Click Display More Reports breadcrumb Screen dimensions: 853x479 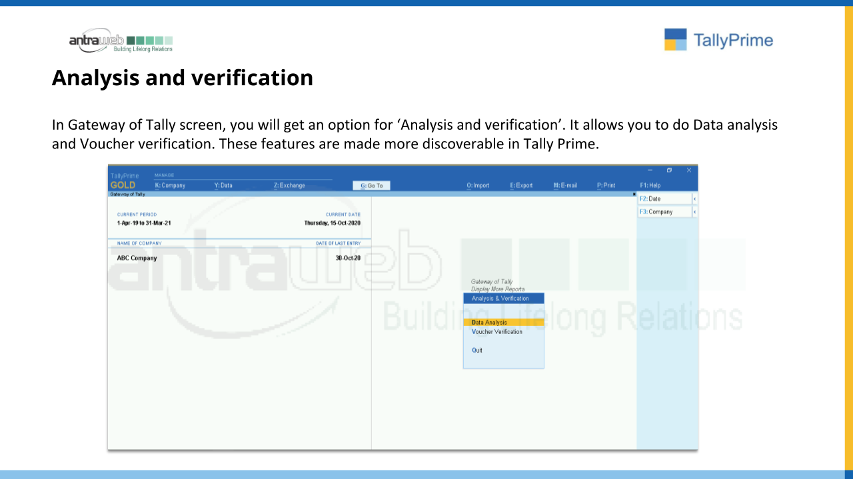498,289
